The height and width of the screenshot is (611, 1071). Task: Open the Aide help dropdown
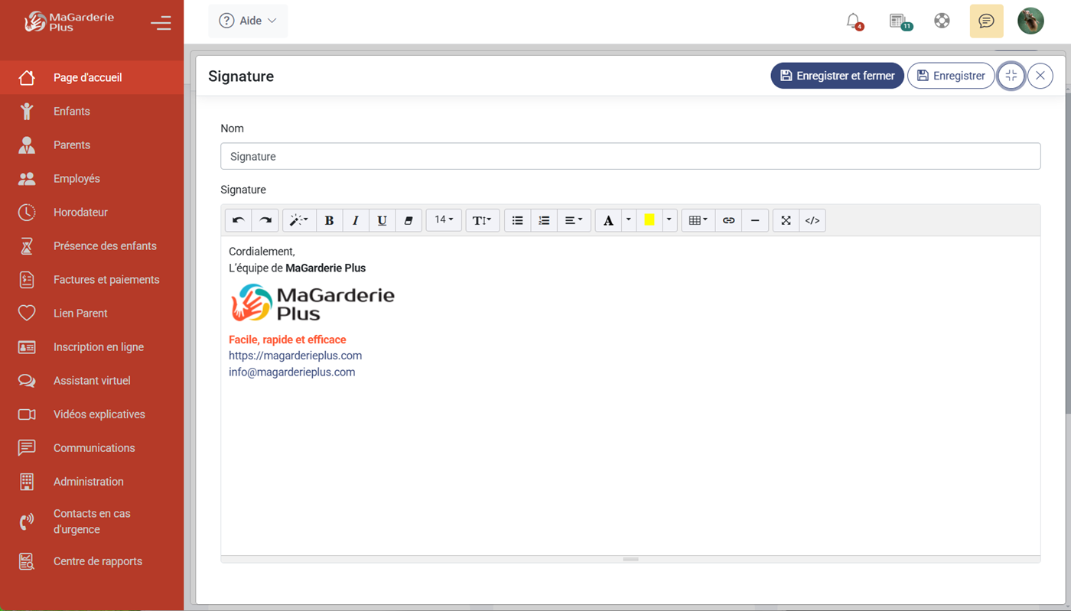pos(248,21)
